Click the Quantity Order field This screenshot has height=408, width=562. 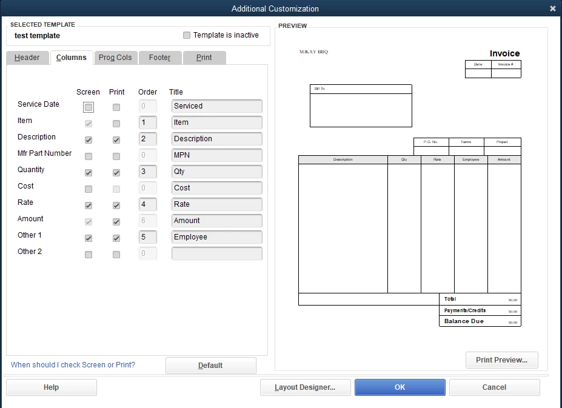(x=148, y=172)
